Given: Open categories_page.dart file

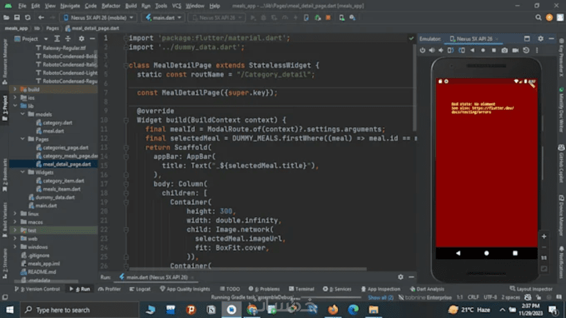Looking at the screenshot, I should click(62, 147).
